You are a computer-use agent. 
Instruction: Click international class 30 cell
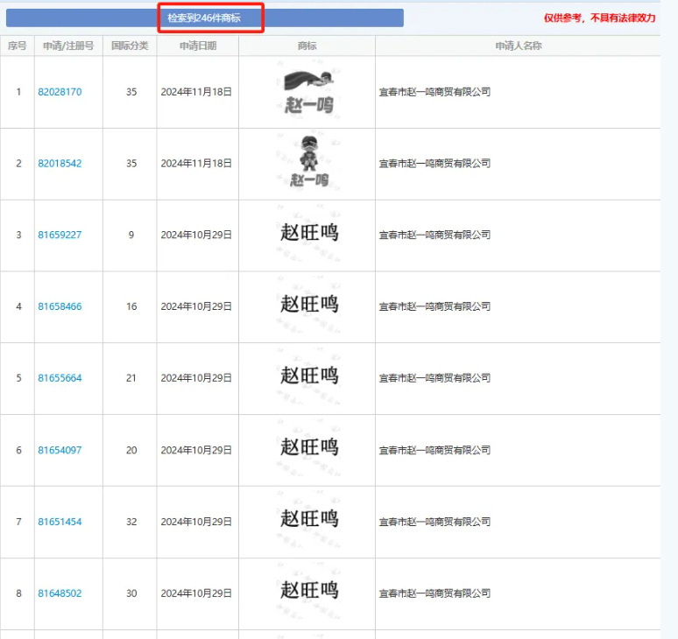coord(131,593)
